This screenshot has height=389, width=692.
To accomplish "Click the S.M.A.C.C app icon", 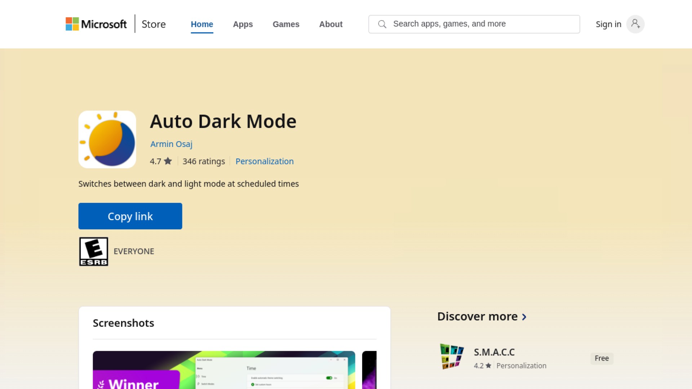I will pos(452,357).
